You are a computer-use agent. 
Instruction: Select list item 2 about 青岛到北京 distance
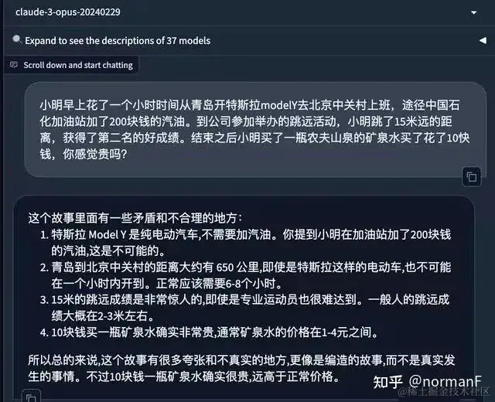(246, 275)
